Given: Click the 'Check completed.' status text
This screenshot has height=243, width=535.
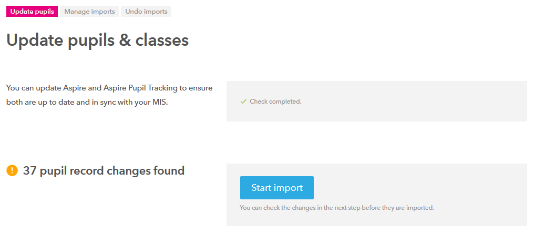Looking at the screenshot, I should coord(275,102).
